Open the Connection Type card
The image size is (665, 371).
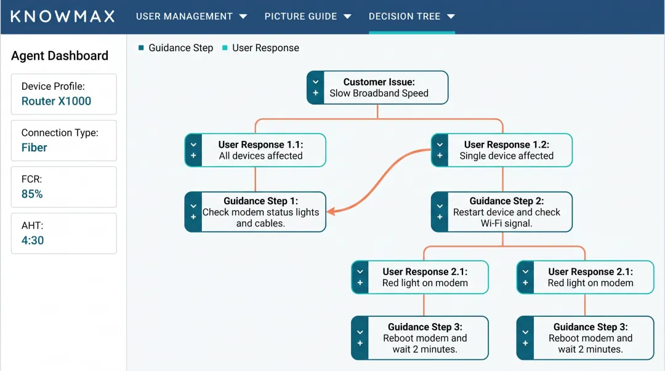[x=64, y=140]
